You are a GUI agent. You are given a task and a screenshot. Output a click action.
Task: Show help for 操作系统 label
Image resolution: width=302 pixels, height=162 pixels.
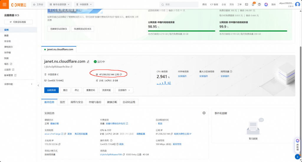pos(111,140)
